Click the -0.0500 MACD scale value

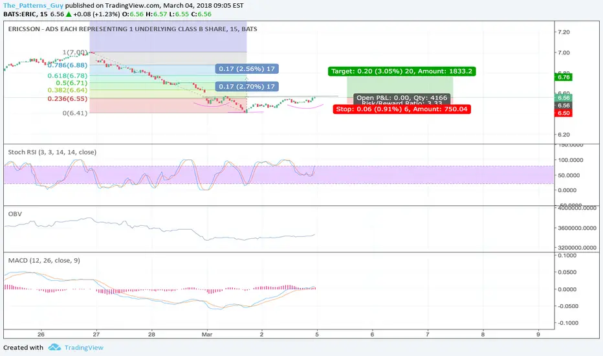click(567, 306)
